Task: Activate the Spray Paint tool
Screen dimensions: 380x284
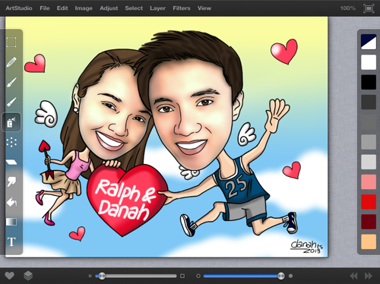Action: 11,122
